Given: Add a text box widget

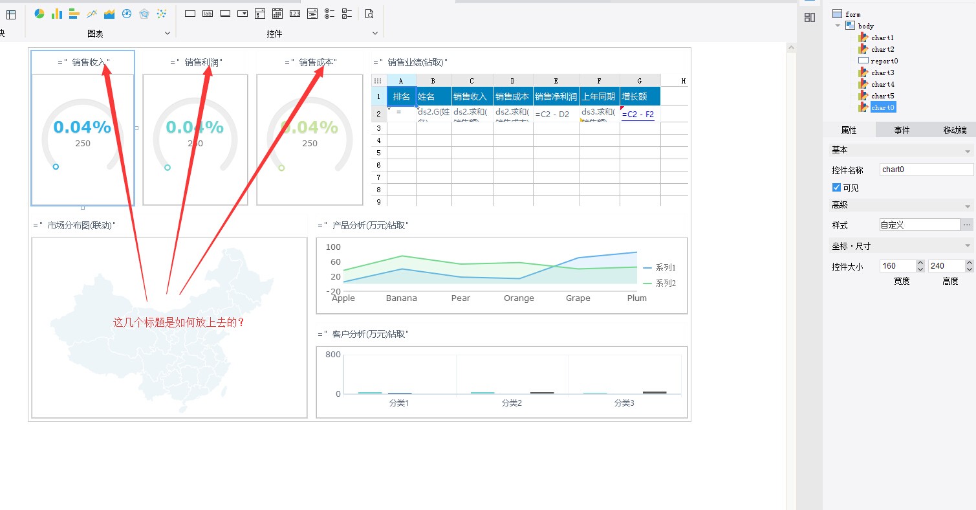Looking at the screenshot, I should (190, 14).
